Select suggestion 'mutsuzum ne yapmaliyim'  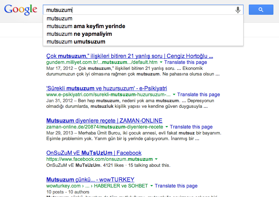(x=143, y=34)
